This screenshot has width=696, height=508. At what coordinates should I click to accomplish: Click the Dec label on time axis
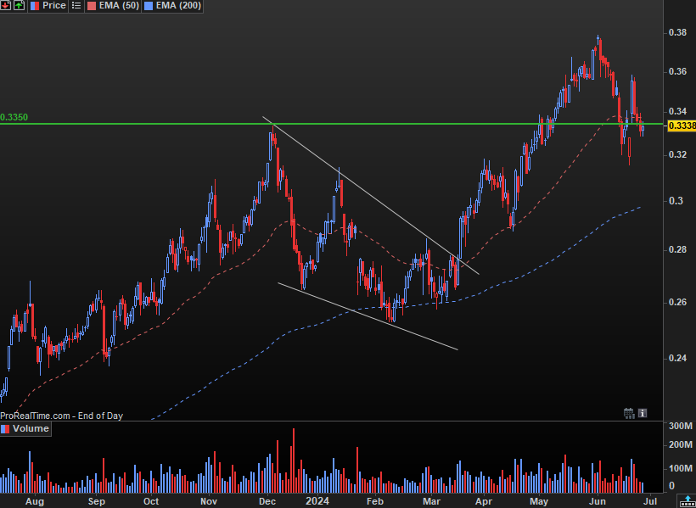tap(267, 501)
